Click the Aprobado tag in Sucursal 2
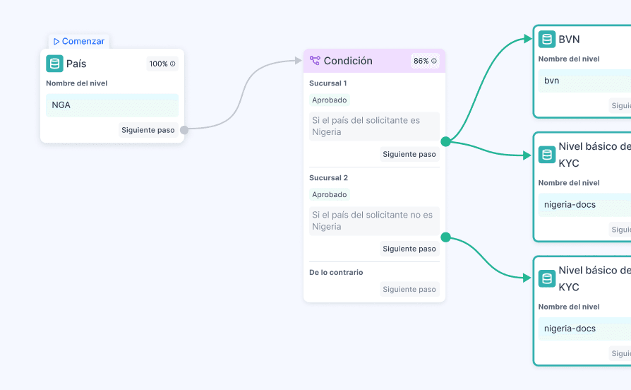This screenshot has width=631, height=390. 330,194
